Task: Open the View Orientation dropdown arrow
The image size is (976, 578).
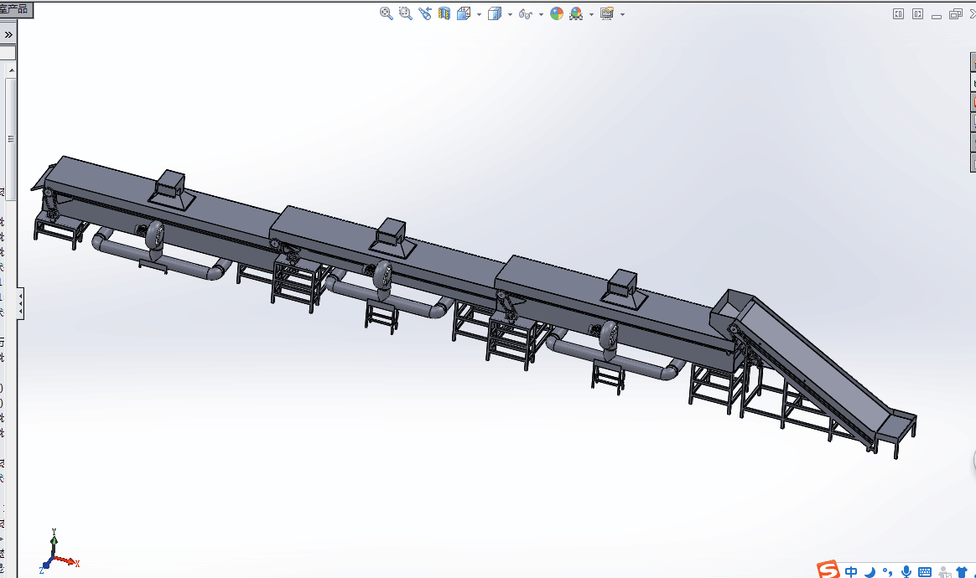Action: tap(479, 14)
